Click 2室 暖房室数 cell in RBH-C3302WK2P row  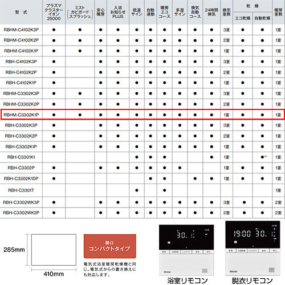coord(278,213)
